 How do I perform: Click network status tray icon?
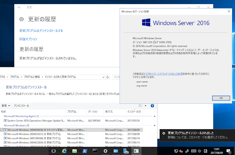coord(176,151)
